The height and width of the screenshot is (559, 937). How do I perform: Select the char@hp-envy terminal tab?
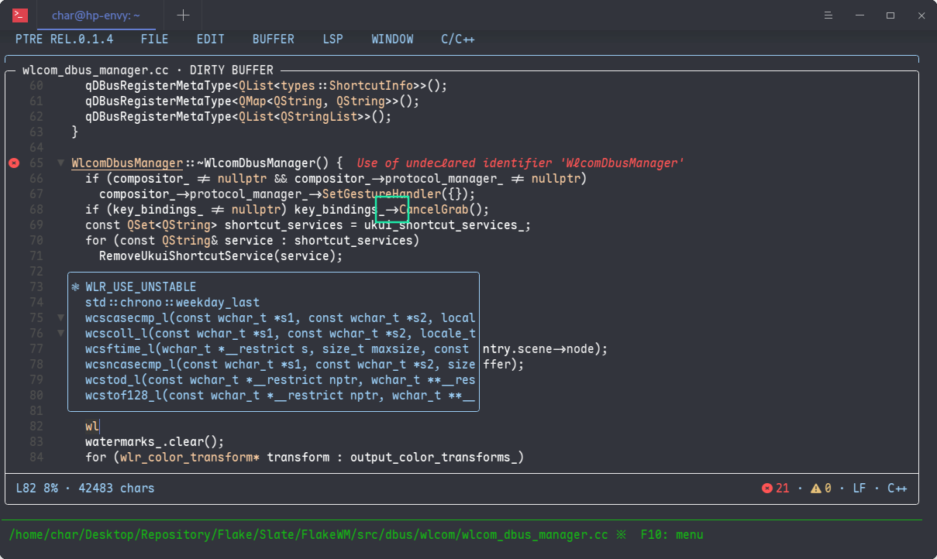tap(96, 15)
